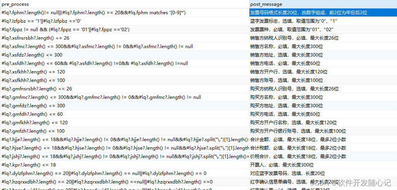397x190 pixels.
Task: Open the highlighted cell '发票号码格式长度20位，由数字组成'
Action: pos(323,13)
